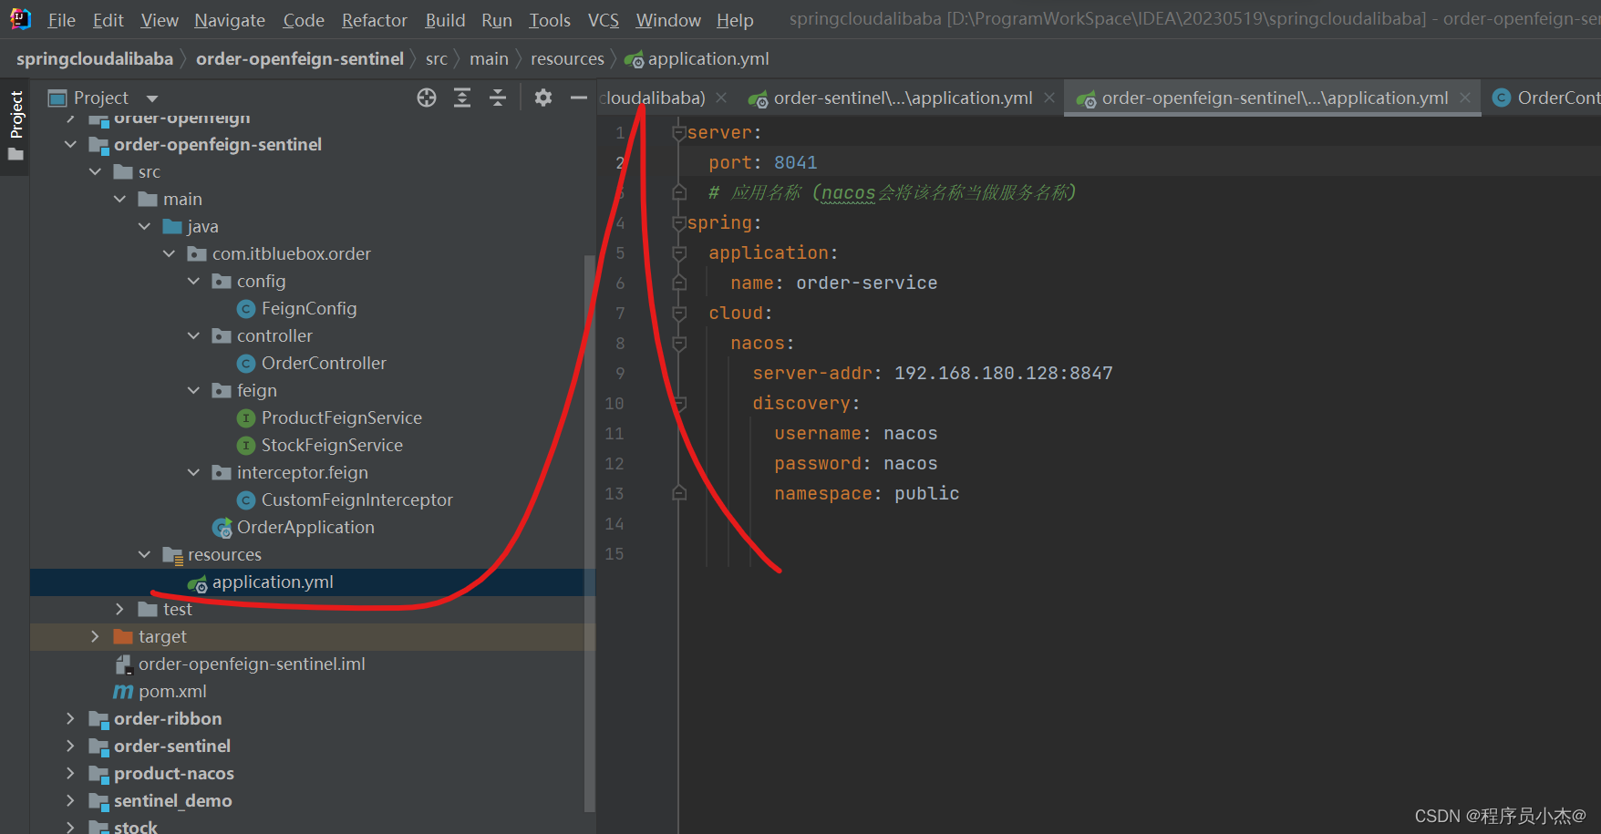1601x834 pixels.
Task: Toggle fold marker on nacos line
Action: (678, 343)
